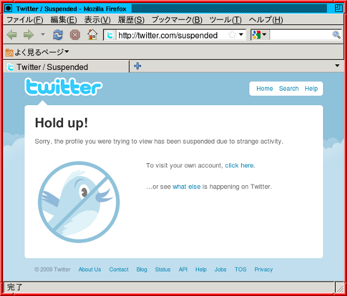Click the red stop loading icon
This screenshot has height=296, width=347.
75,35
